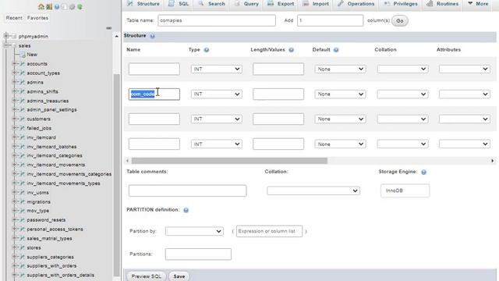This screenshot has width=499, height=281.
Task: Open Default dropdown in com_code row
Action: (340, 94)
